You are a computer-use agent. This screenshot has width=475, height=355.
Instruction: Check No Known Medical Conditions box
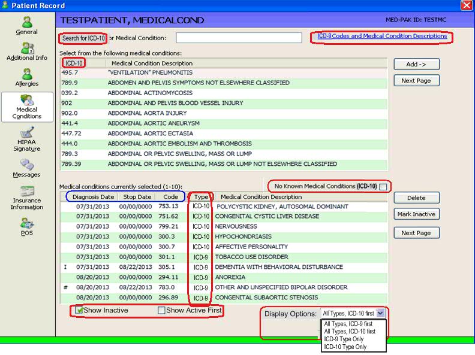click(x=383, y=187)
